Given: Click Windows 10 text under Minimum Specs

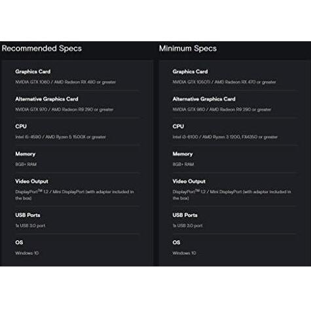Looking at the screenshot, I should 184,253.
